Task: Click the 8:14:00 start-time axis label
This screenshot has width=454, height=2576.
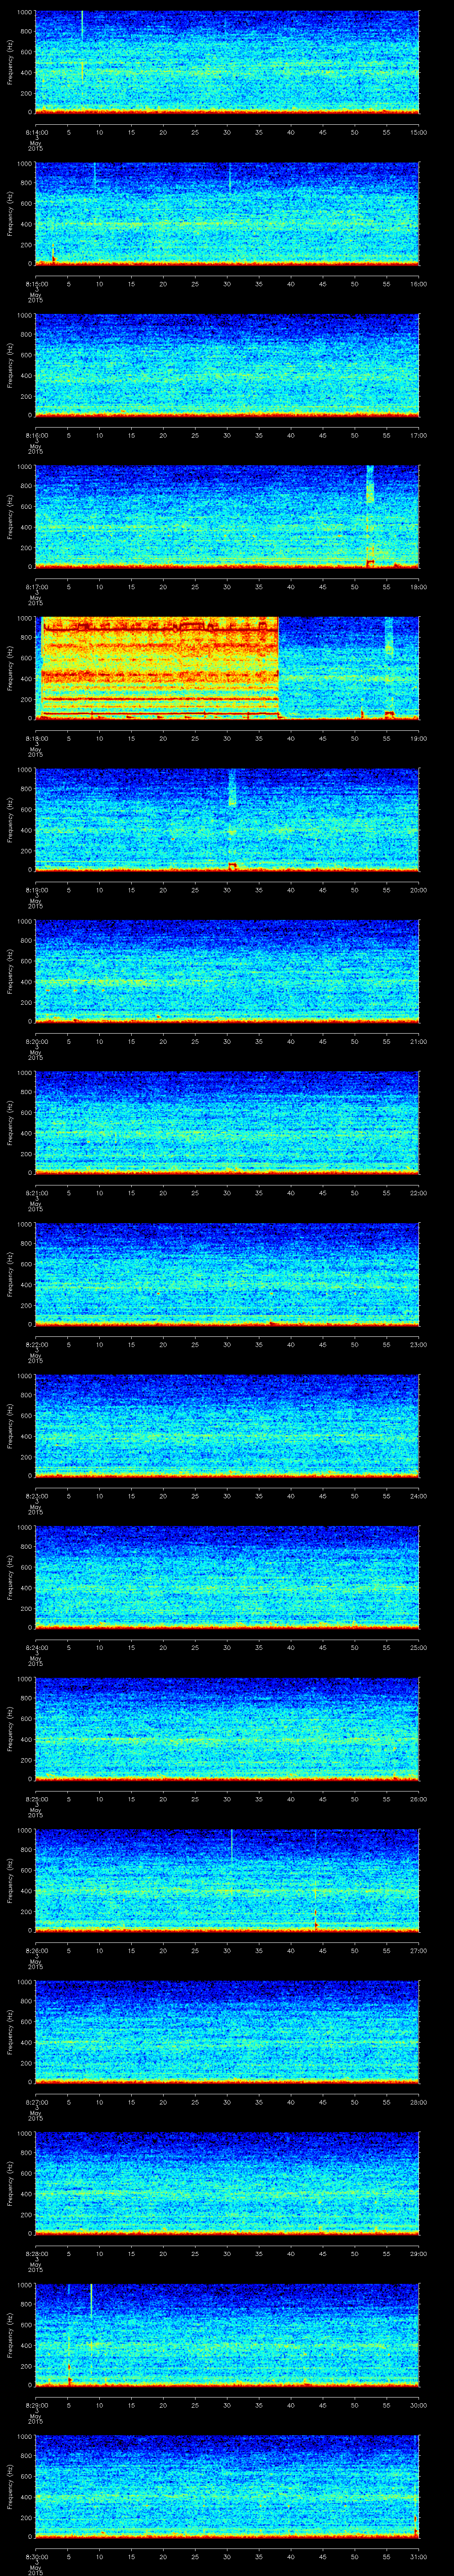Action: (36, 132)
